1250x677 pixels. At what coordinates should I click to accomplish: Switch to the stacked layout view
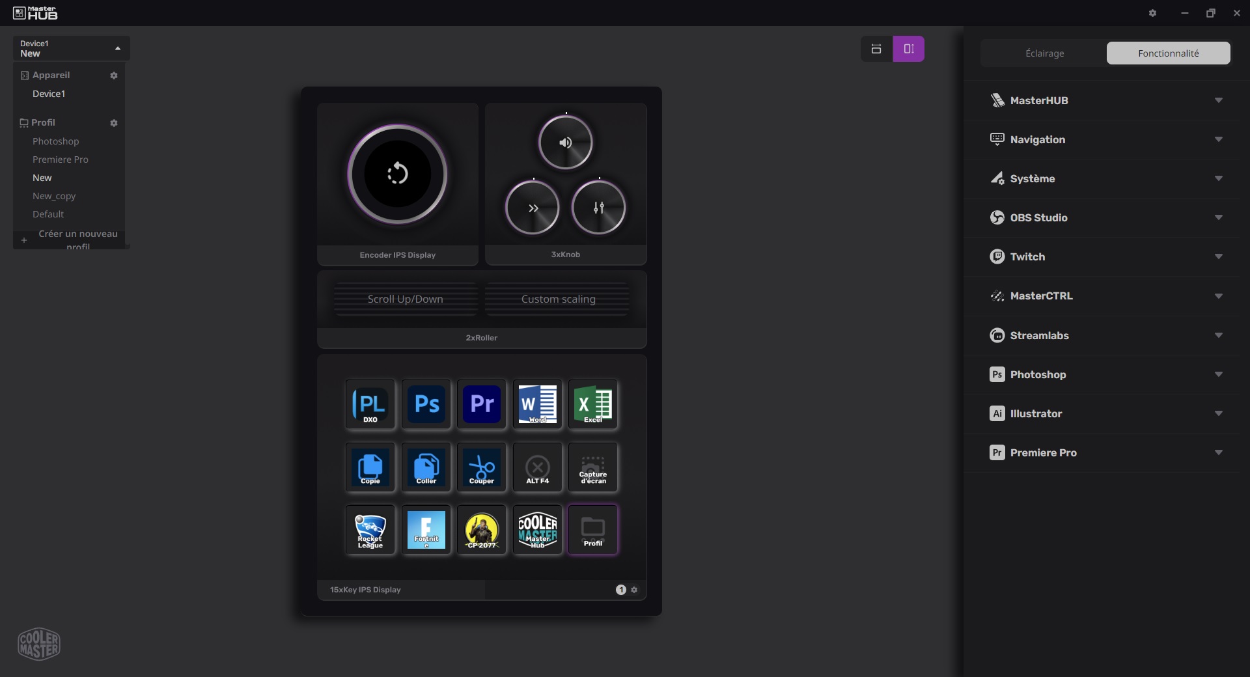876,49
